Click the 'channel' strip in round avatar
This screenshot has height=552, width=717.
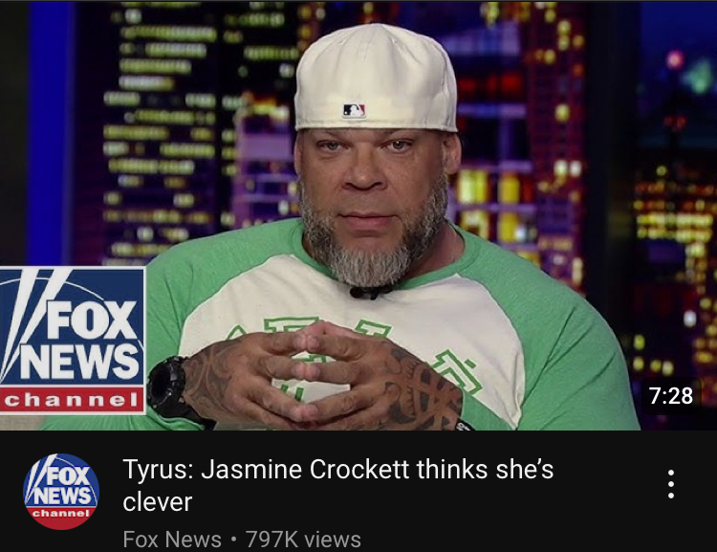pyautogui.click(x=61, y=513)
